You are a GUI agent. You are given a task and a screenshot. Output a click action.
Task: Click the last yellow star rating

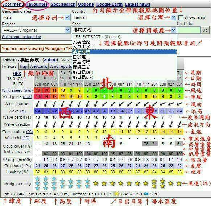179,184
